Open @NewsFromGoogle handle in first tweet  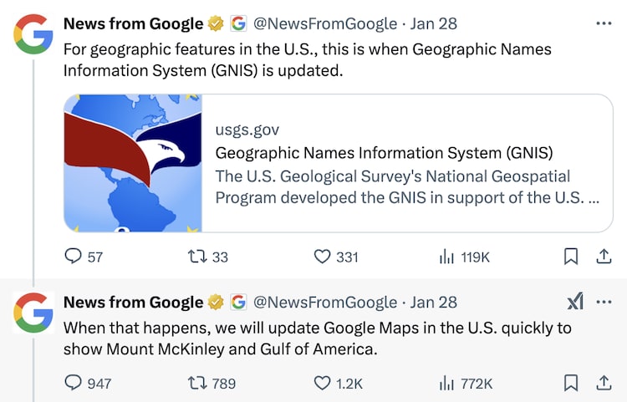tap(324, 23)
